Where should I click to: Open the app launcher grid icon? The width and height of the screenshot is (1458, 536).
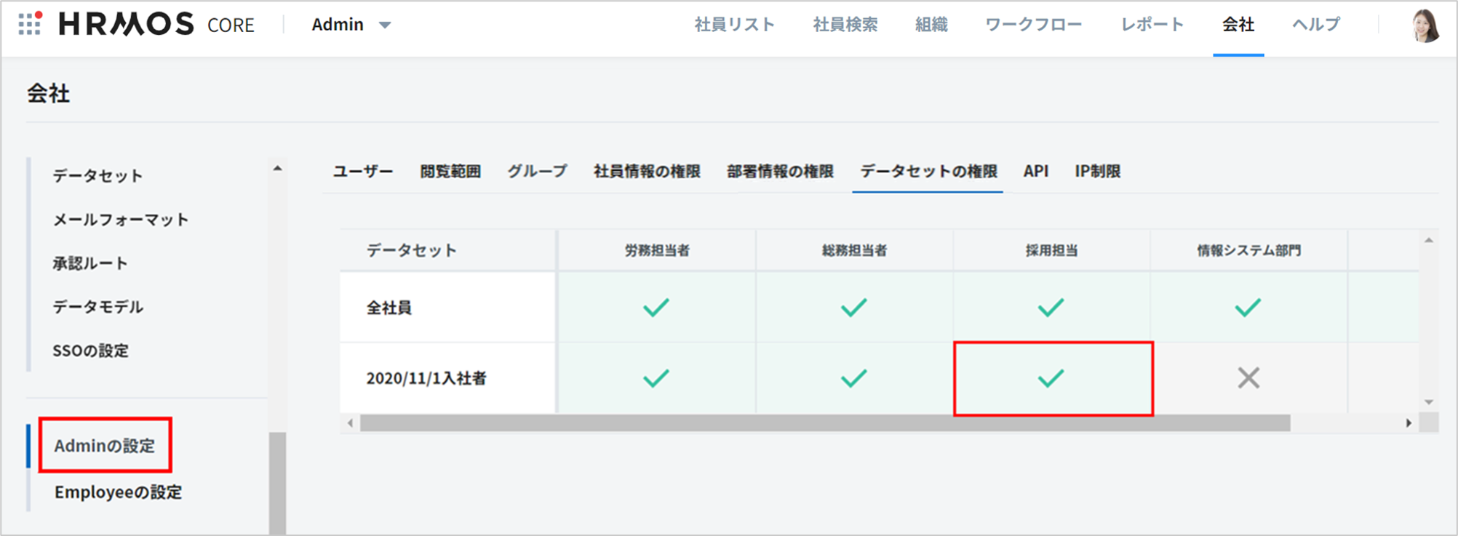(x=30, y=24)
